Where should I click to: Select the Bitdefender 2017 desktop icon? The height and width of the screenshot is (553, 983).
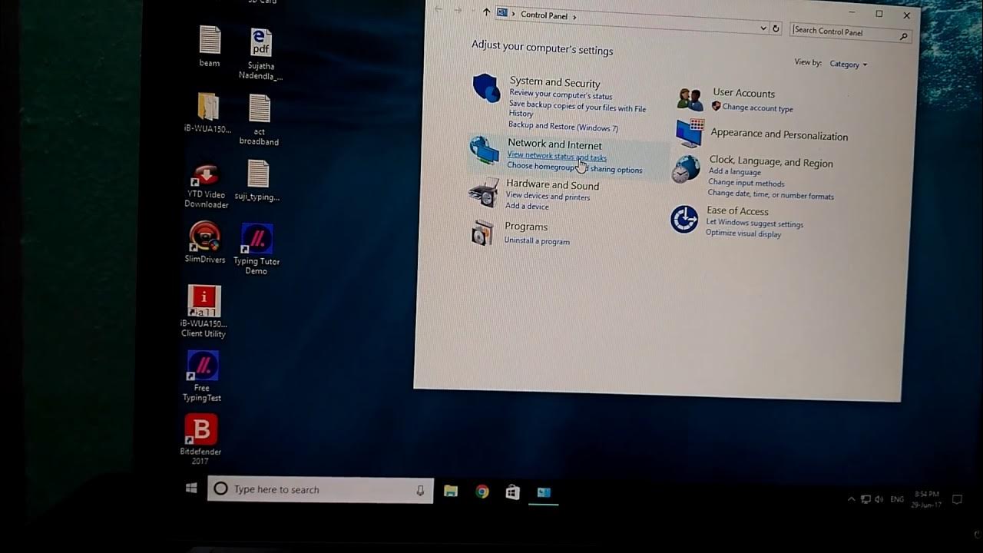[200, 439]
